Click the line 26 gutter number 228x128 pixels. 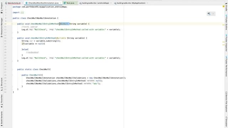5,69
